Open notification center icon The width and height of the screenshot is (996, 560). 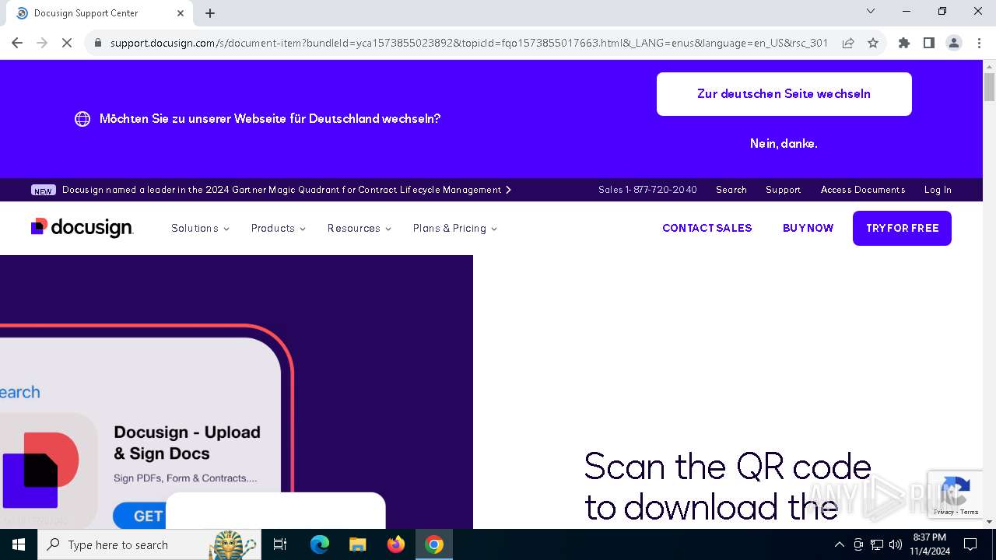970,544
